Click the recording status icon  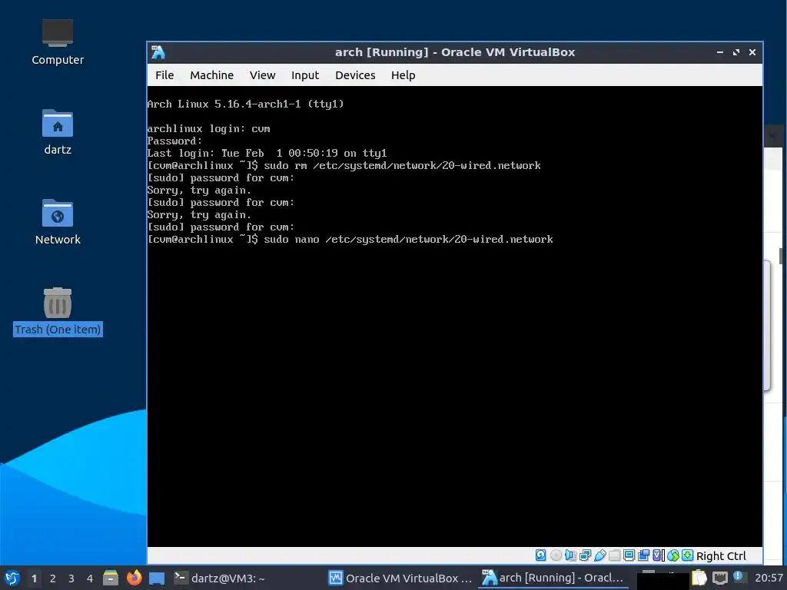tap(643, 555)
